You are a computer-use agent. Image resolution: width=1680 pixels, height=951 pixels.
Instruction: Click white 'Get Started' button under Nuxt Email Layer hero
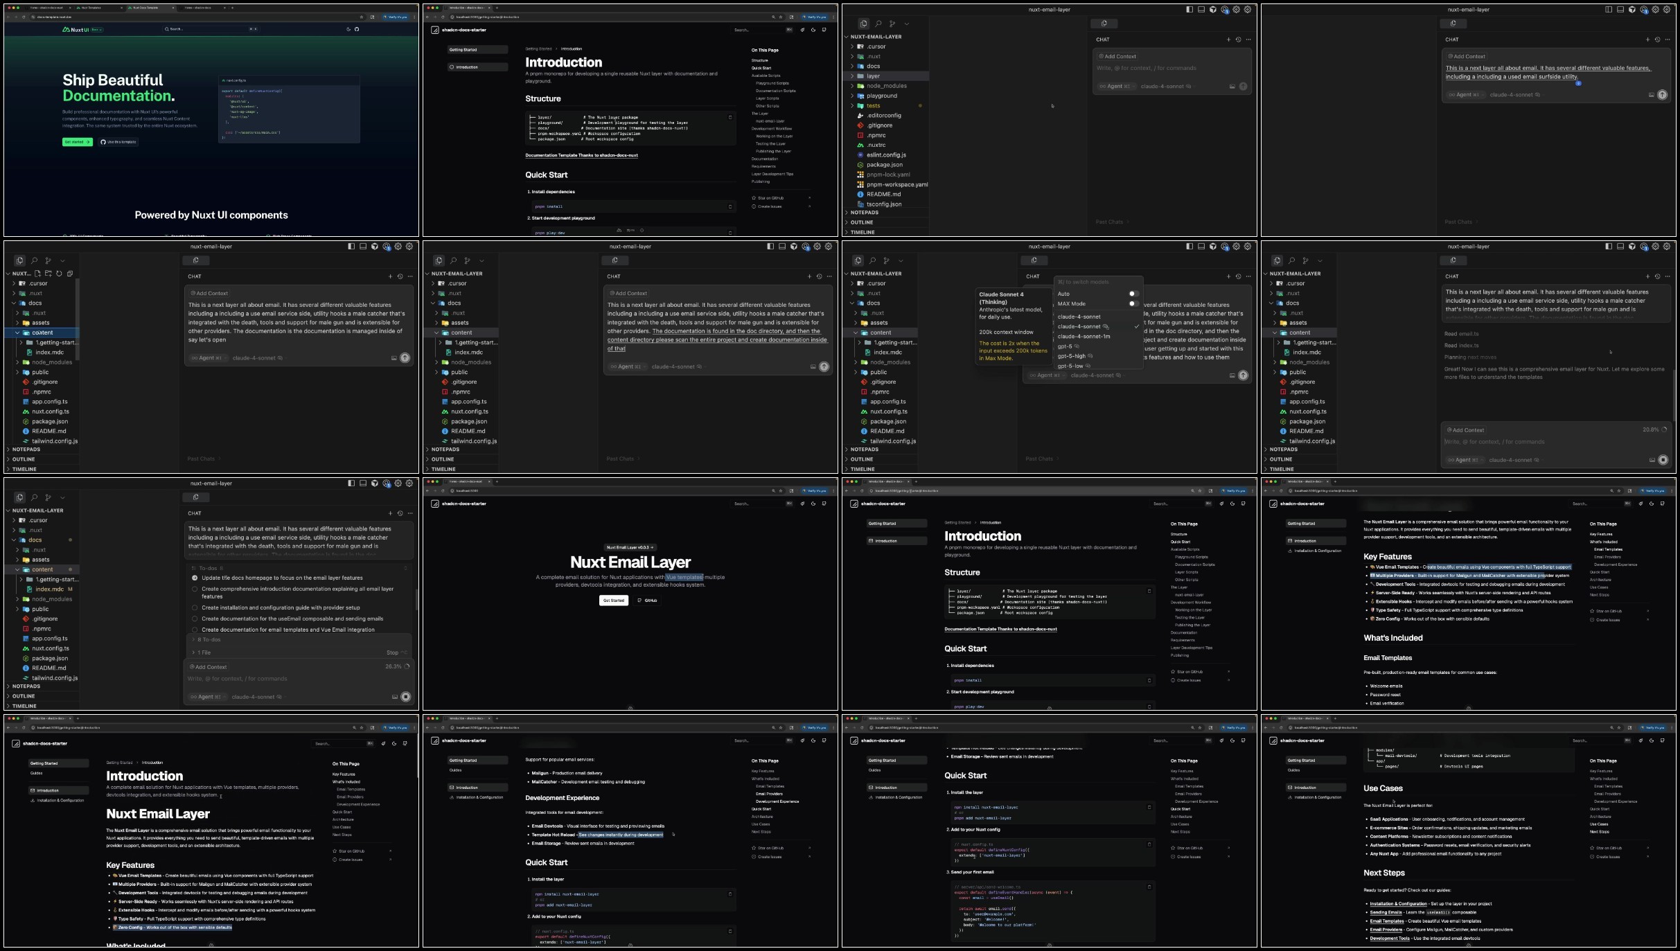[613, 601]
